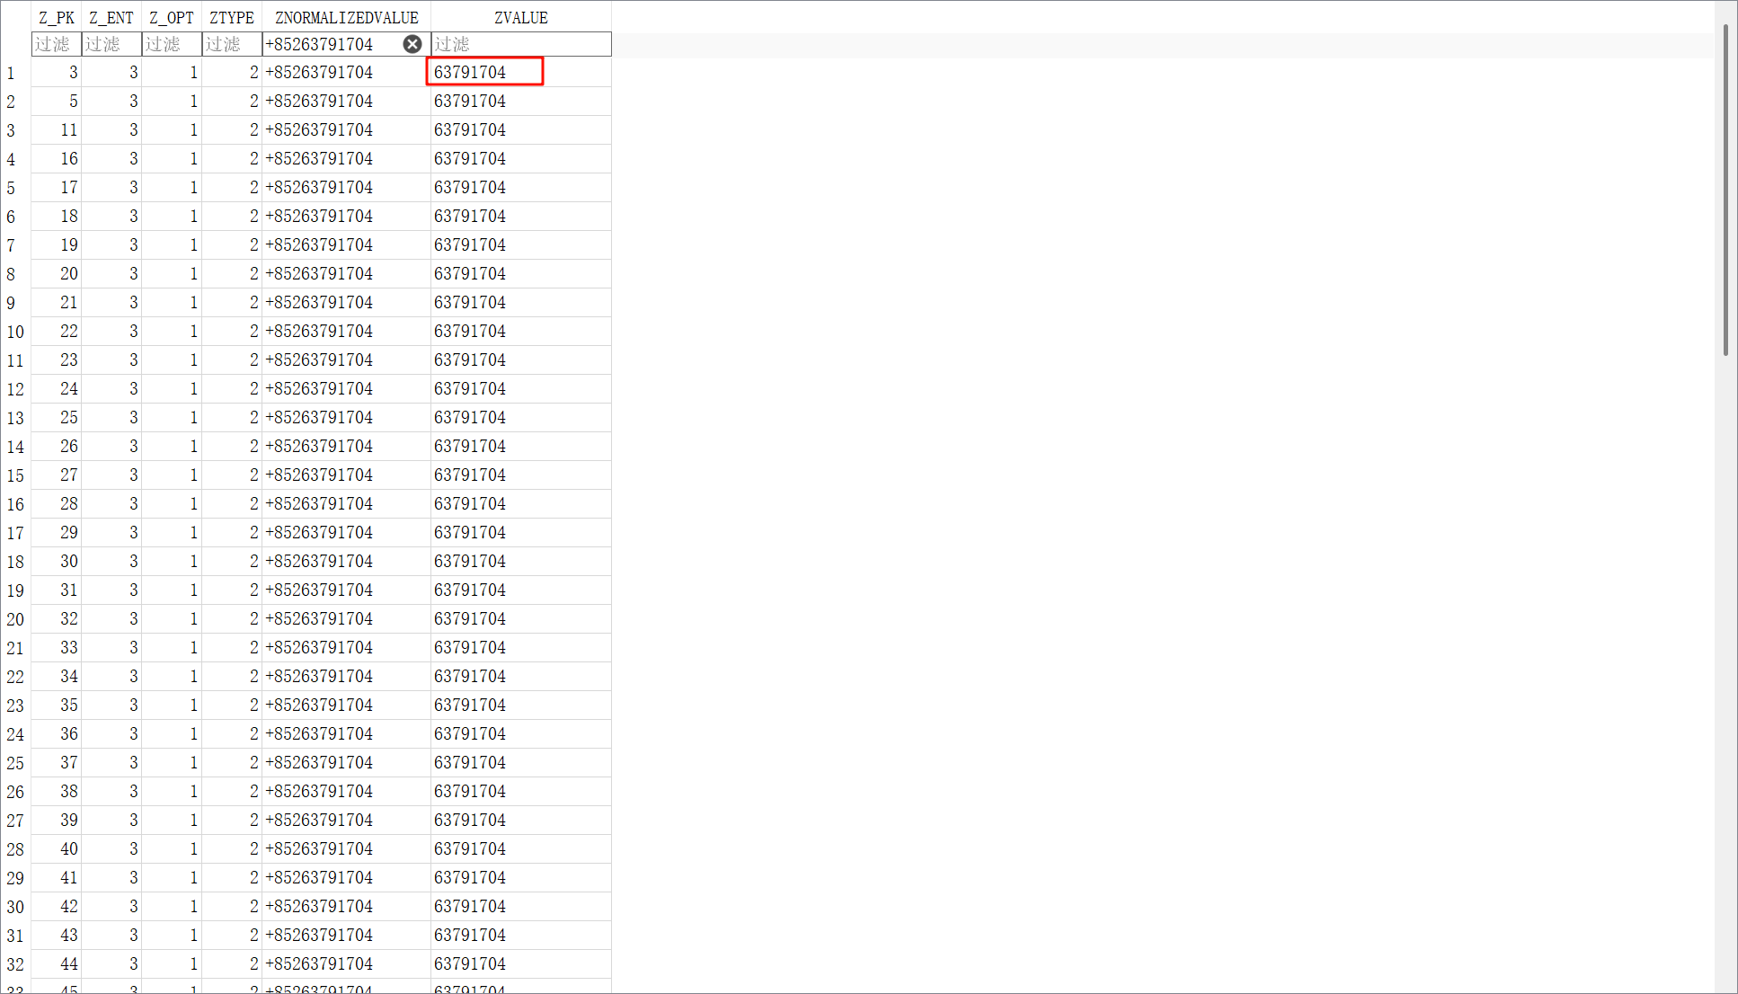Focus the Z_PK filter field
The image size is (1738, 994).
[56, 44]
